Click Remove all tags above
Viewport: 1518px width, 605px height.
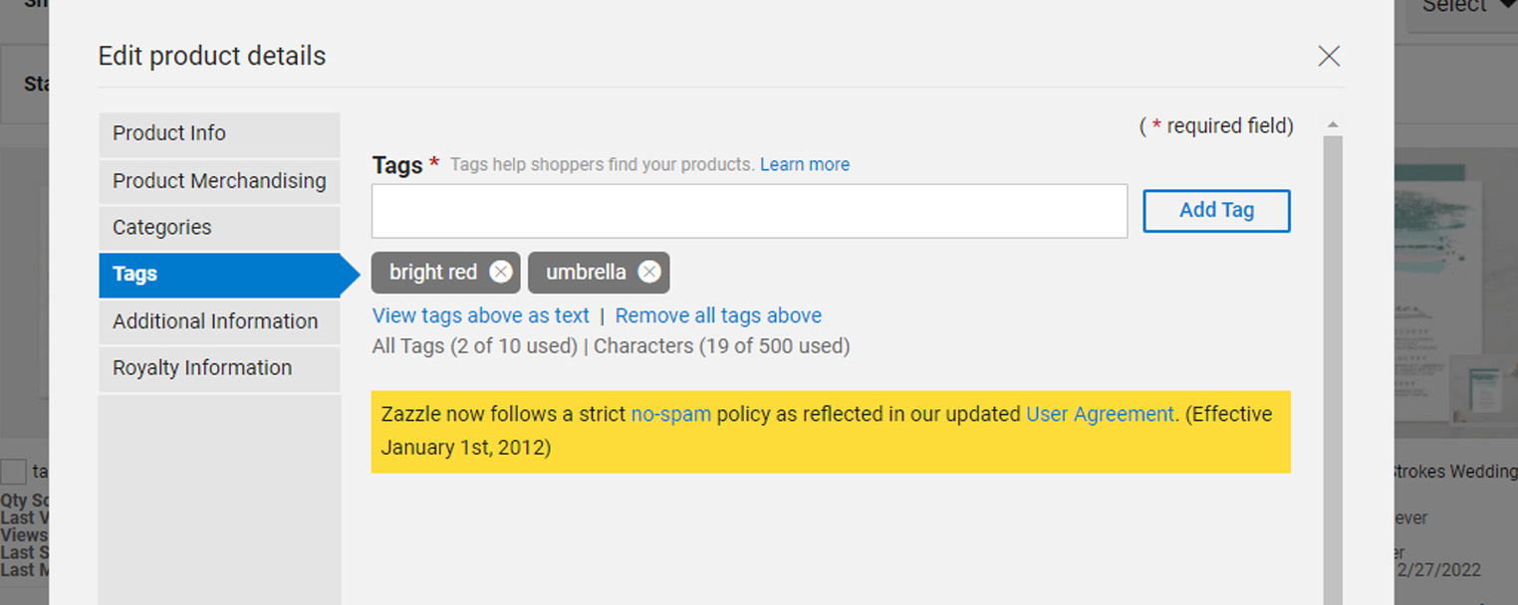coord(718,315)
